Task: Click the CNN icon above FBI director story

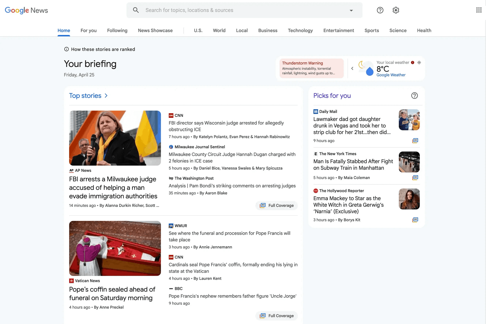Action: click(171, 116)
